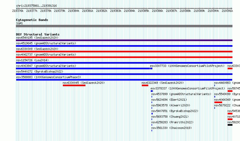This screenshot has height=141, width=240.
Task: Select the red bar beneath the cut-off nsv54536 label
Action: (230, 114)
